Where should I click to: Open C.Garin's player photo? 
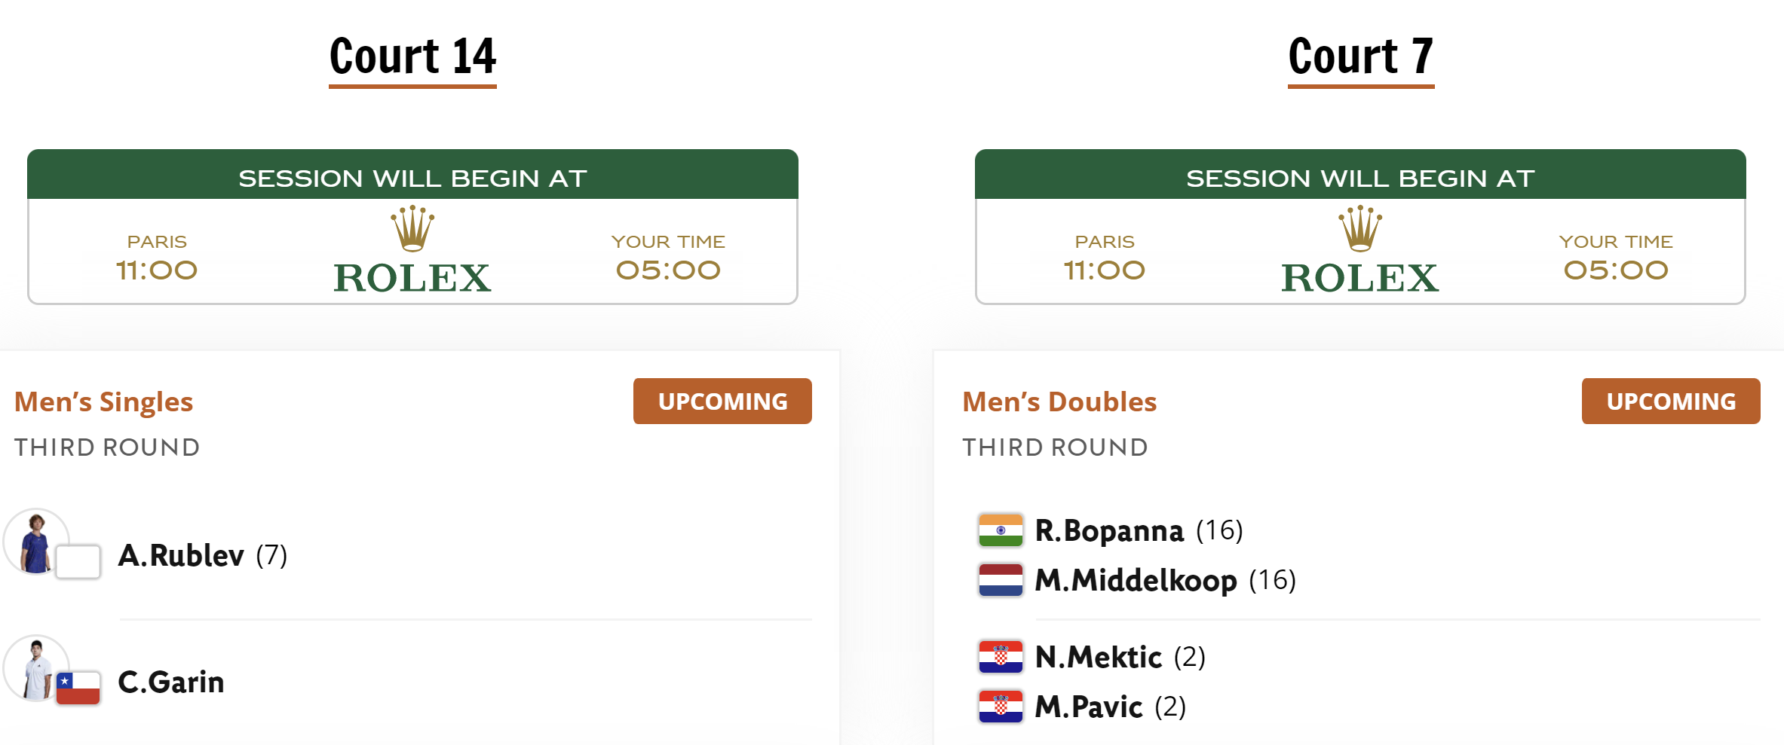tap(35, 668)
